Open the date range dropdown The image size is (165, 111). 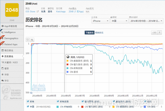tap(146, 21)
